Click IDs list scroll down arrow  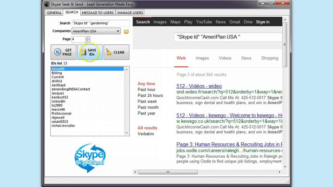pos(127,133)
